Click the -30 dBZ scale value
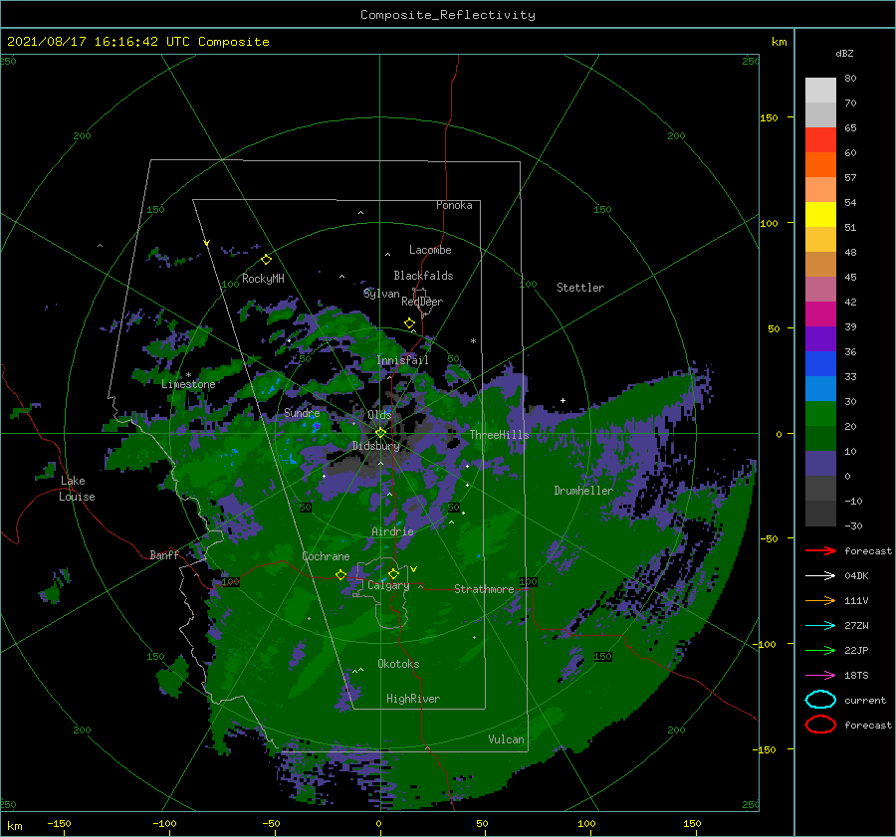 853,525
